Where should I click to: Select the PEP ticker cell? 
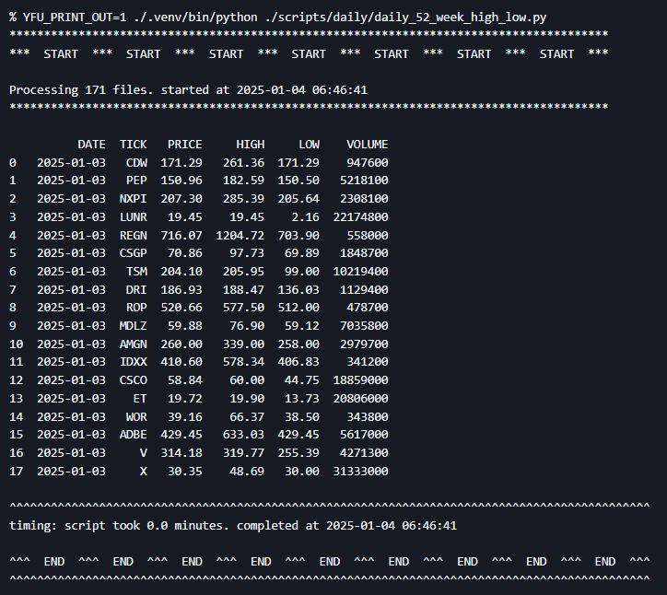(x=136, y=181)
